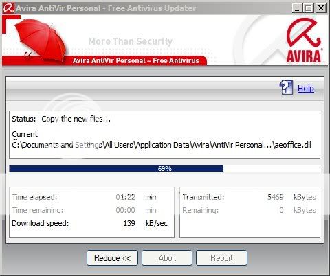The image size is (330, 276).
Task: Click the Transmitted value 5469
Action: pyautogui.click(x=276, y=197)
